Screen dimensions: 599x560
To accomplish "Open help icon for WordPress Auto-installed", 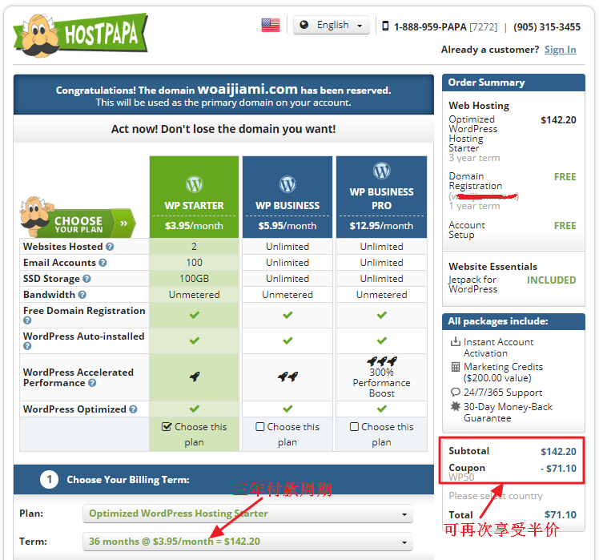I will [x=27, y=346].
